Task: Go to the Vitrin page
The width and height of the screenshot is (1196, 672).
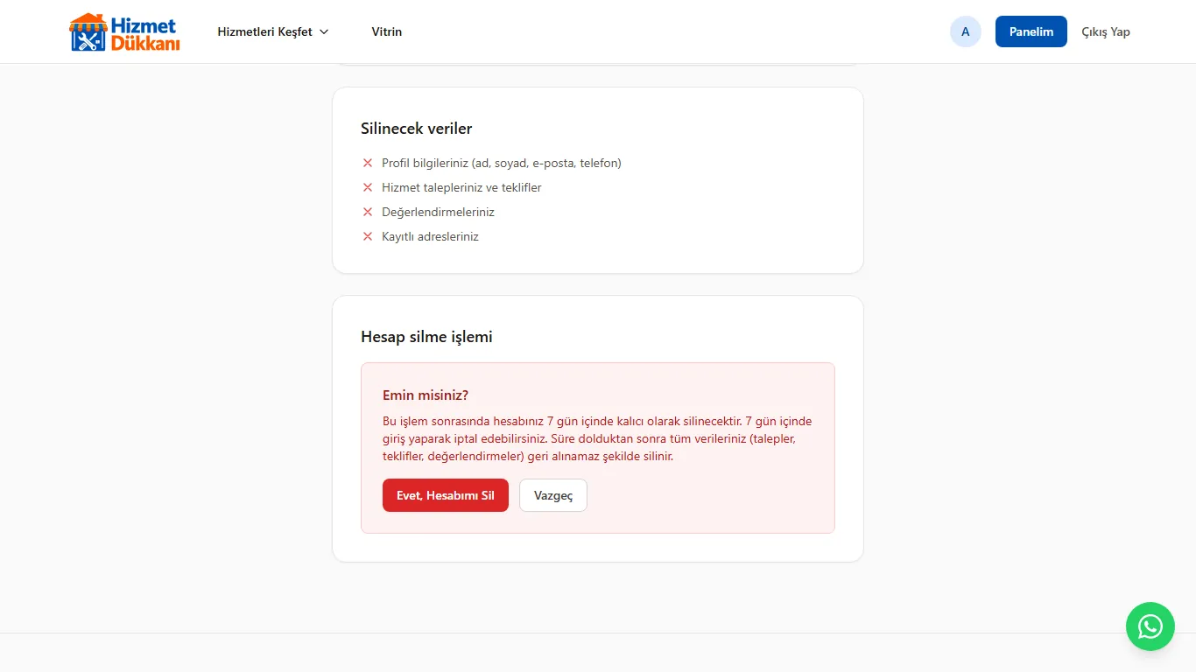Action: [x=387, y=31]
